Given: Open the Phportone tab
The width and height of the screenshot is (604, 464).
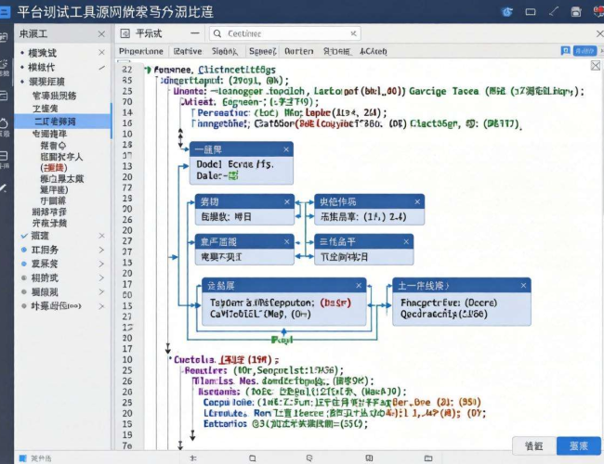Looking at the screenshot, I should (x=141, y=51).
